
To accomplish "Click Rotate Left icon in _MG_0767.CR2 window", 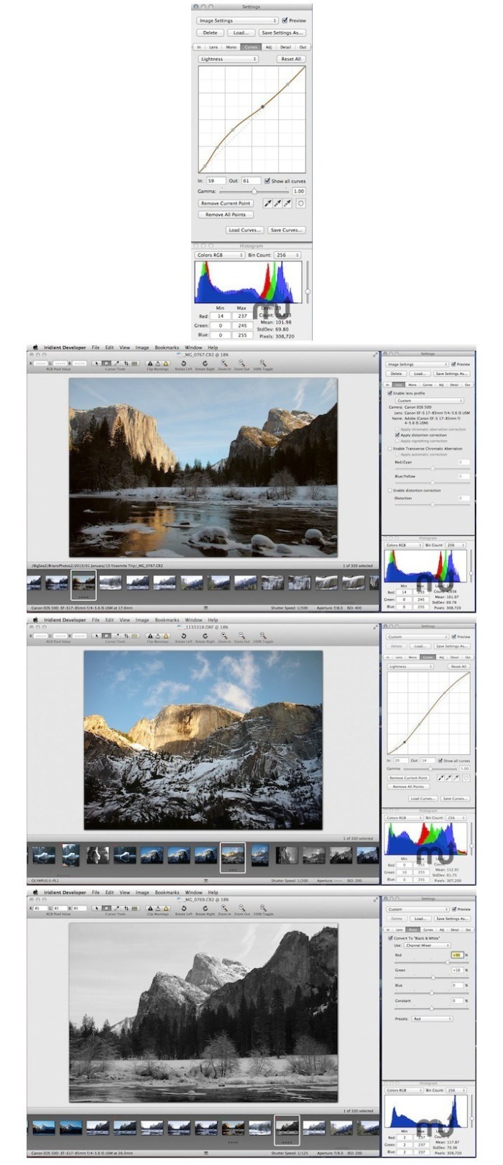I will coord(185,363).
